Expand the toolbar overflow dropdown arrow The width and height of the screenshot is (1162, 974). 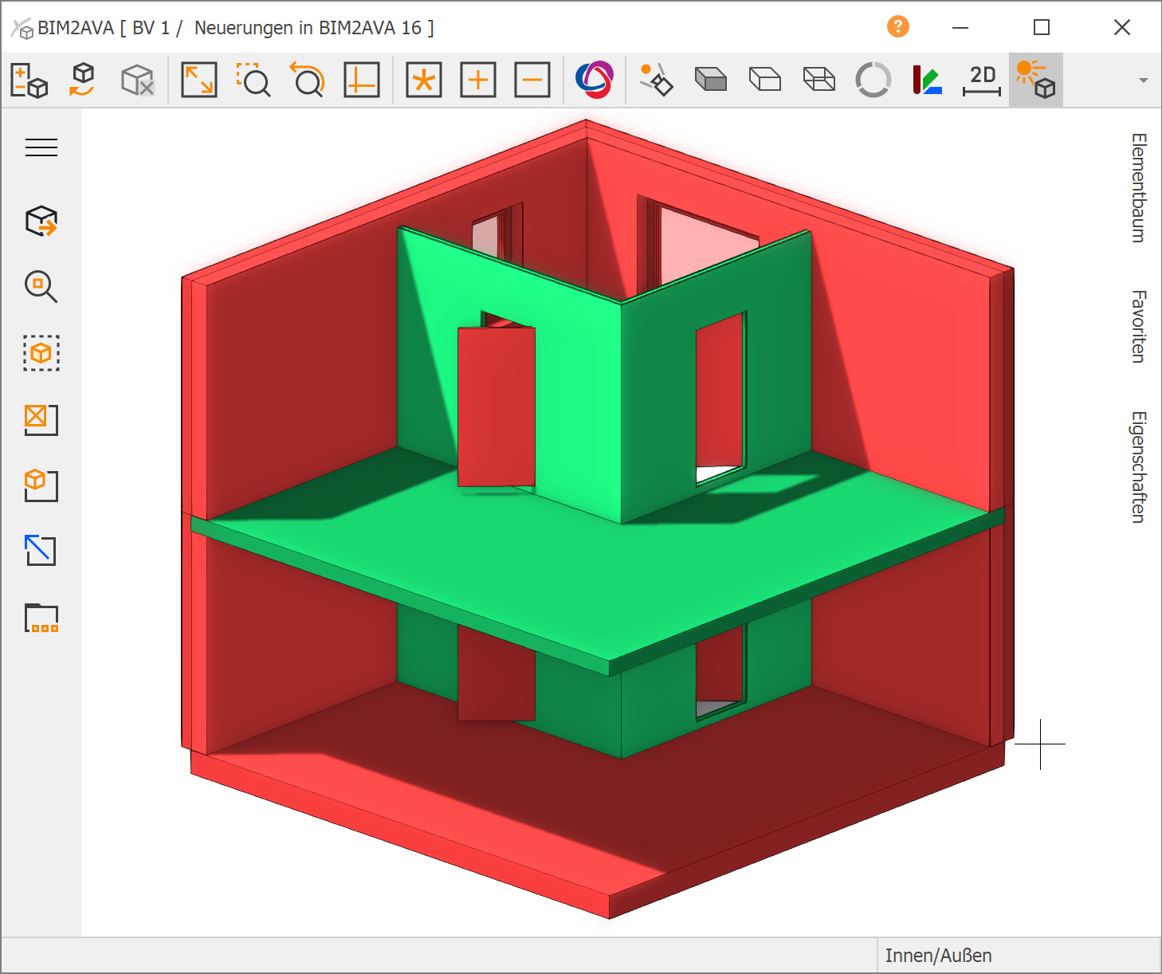(x=1144, y=81)
